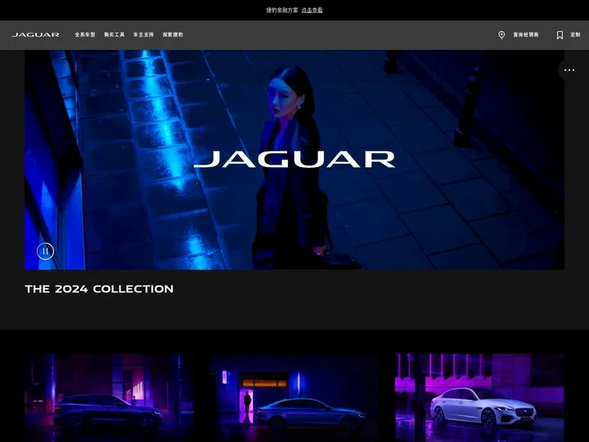
Task: Click the hero video with Jaguar wordmark
Action: click(294, 160)
